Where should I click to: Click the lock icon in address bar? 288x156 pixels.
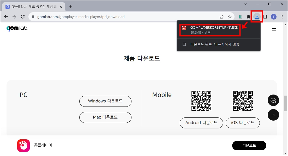point(33,17)
